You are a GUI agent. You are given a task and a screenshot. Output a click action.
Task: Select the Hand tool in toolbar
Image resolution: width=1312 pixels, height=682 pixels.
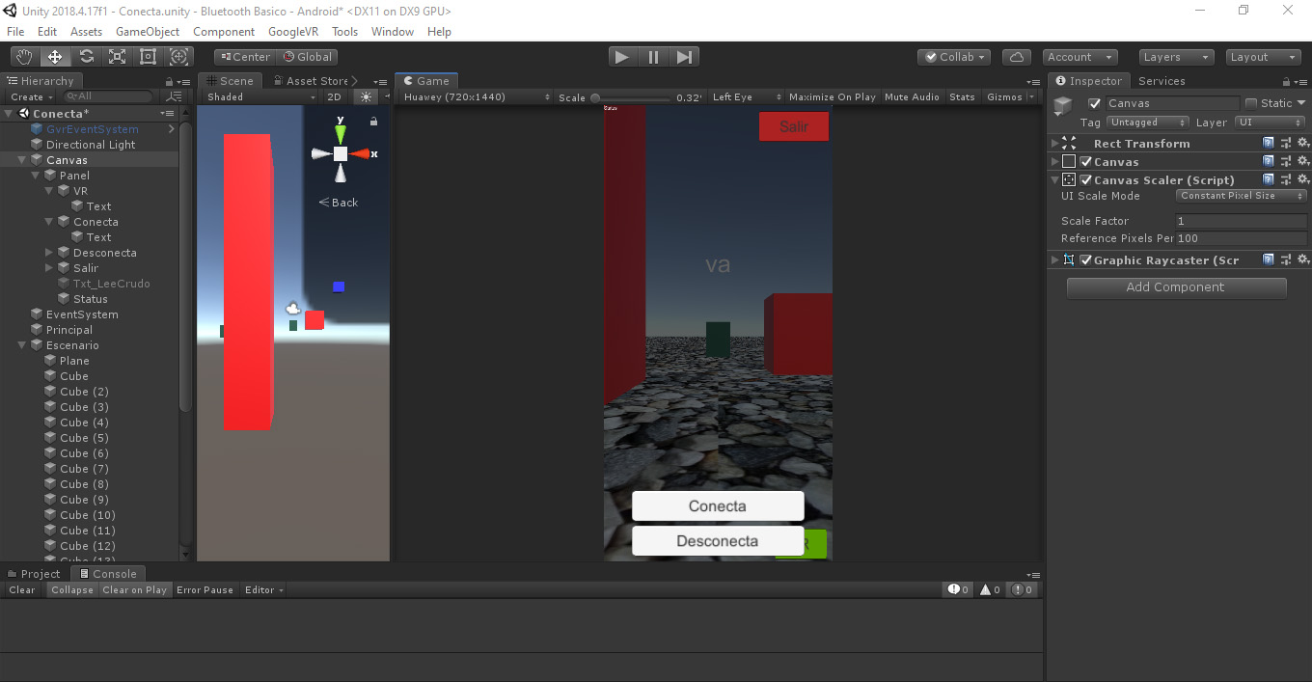(x=24, y=57)
